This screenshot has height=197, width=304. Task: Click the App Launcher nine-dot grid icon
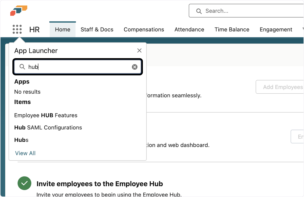tap(17, 29)
